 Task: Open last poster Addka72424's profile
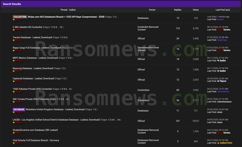(x=226, y=143)
